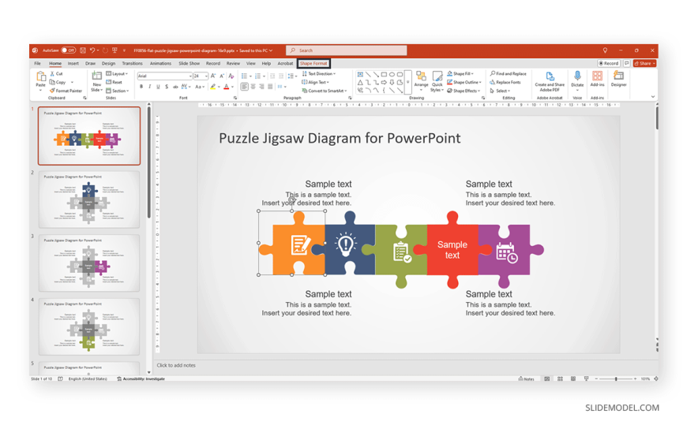Open Shape Outline dropdown

[x=464, y=82]
